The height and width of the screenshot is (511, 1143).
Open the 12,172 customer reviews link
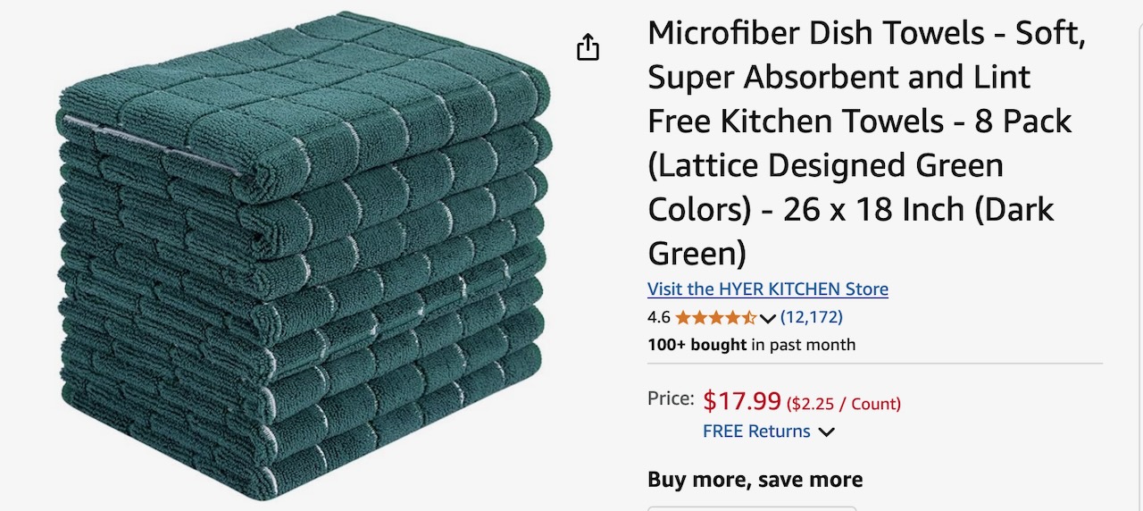coord(812,317)
